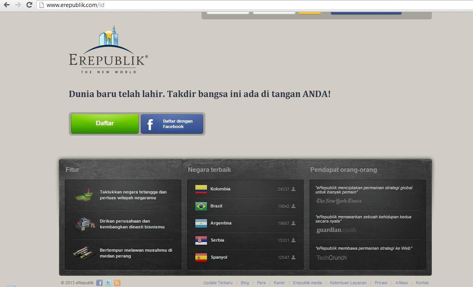473x287 pixels.
Task: Click the browser forward arrow
Action: [18, 5]
